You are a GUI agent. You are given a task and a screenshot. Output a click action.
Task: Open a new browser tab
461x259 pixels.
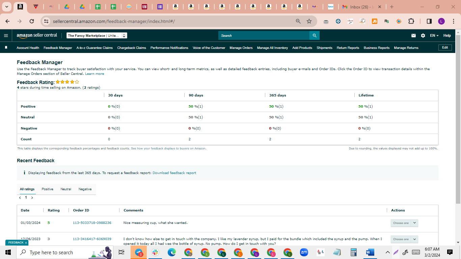point(391,7)
